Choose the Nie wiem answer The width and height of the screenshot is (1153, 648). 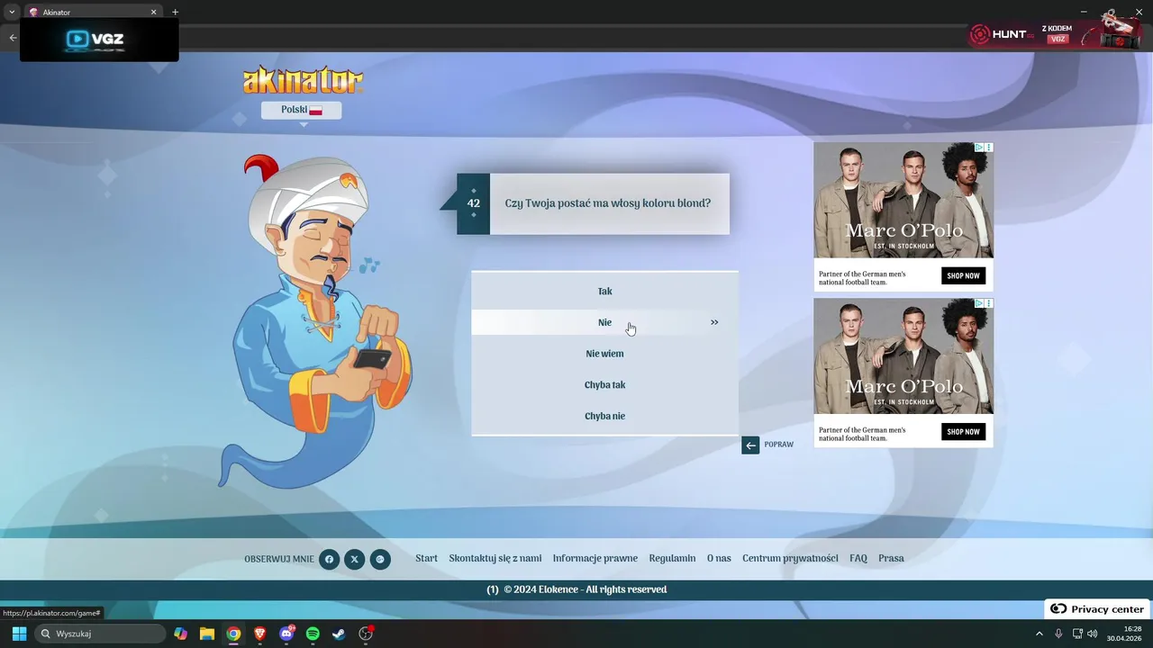coord(604,354)
